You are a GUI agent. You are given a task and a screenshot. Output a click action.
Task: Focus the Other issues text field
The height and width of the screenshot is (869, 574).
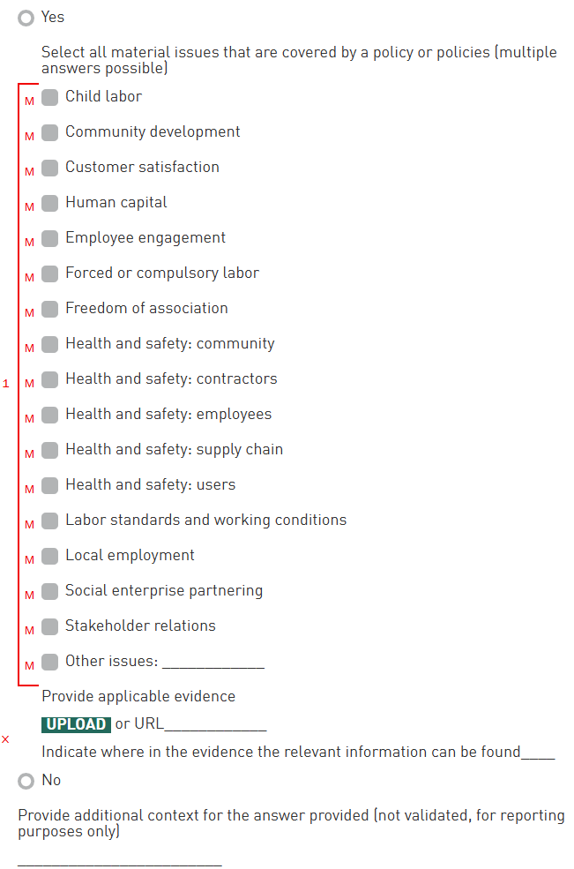212,662
